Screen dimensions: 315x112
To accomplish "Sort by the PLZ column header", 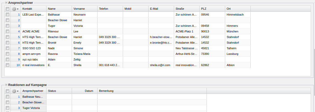I will [212, 9].
